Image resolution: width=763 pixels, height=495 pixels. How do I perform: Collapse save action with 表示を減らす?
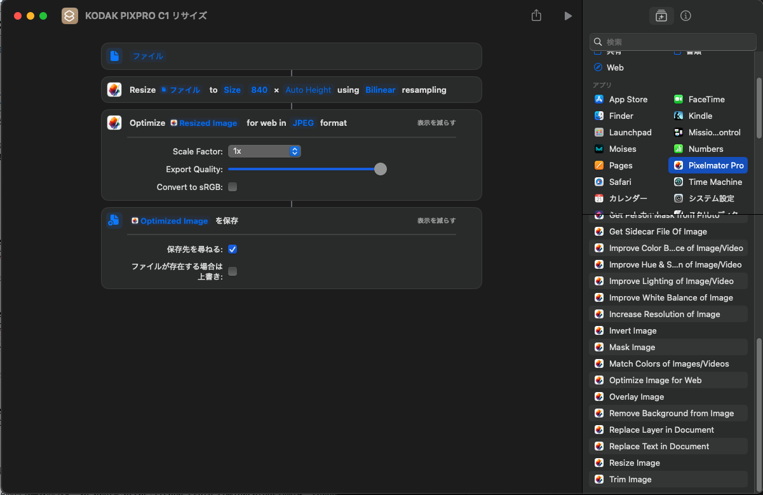tap(436, 220)
